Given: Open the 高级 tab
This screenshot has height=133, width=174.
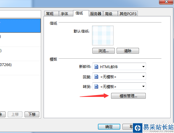Looking at the screenshot, I should tap(110, 14).
